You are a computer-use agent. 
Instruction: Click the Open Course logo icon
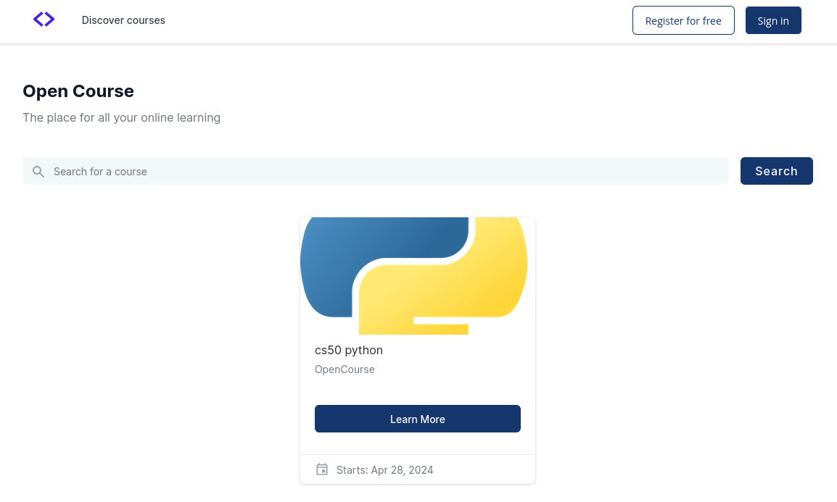pos(44,20)
